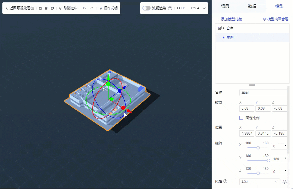The height and width of the screenshot is (189, 293).
Task: Redo the last action
Action: coord(91,8)
